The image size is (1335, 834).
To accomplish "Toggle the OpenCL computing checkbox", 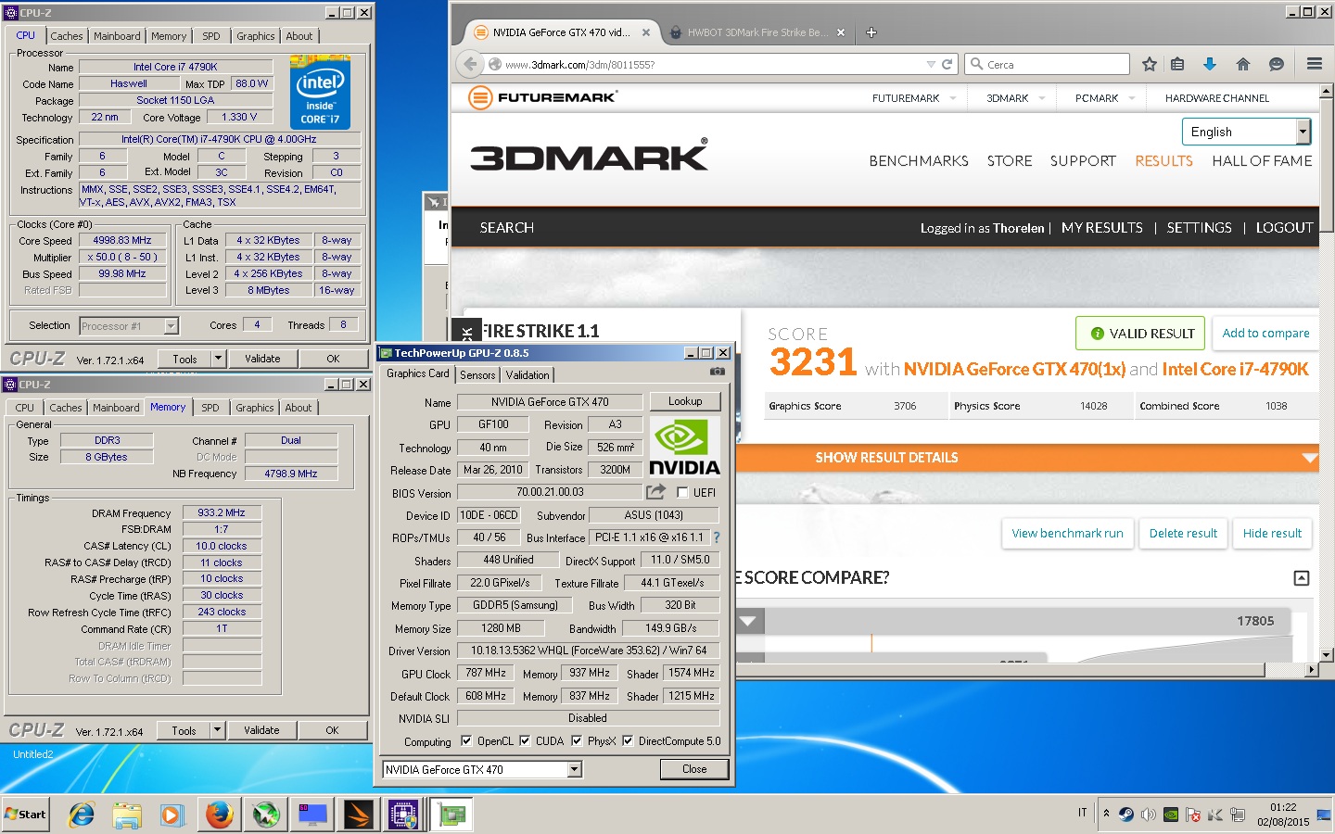I will pyautogui.click(x=464, y=740).
